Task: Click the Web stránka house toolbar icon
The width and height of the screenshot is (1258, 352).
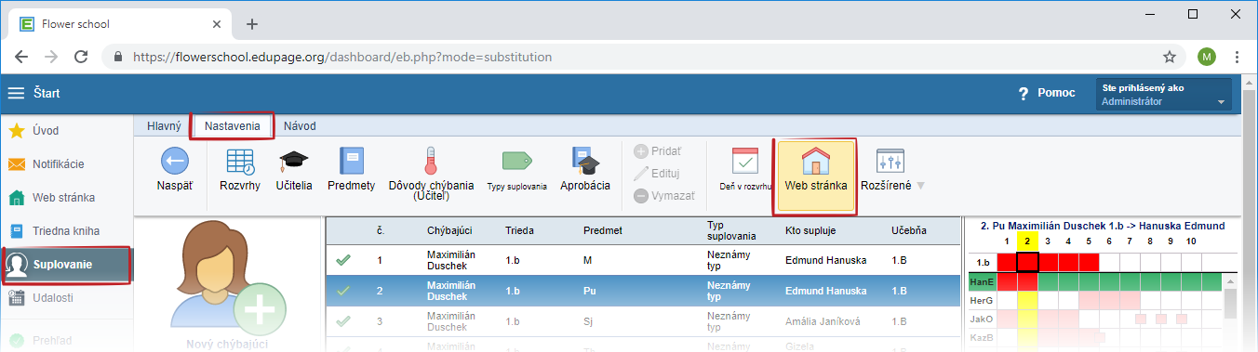Action: point(815,162)
